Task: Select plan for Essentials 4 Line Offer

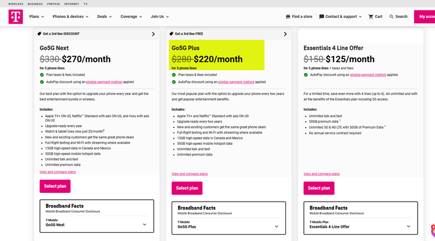Action: tap(319, 188)
